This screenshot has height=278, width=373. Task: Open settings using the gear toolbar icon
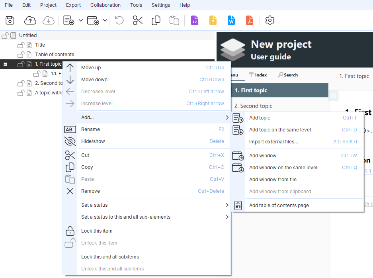coord(270,20)
